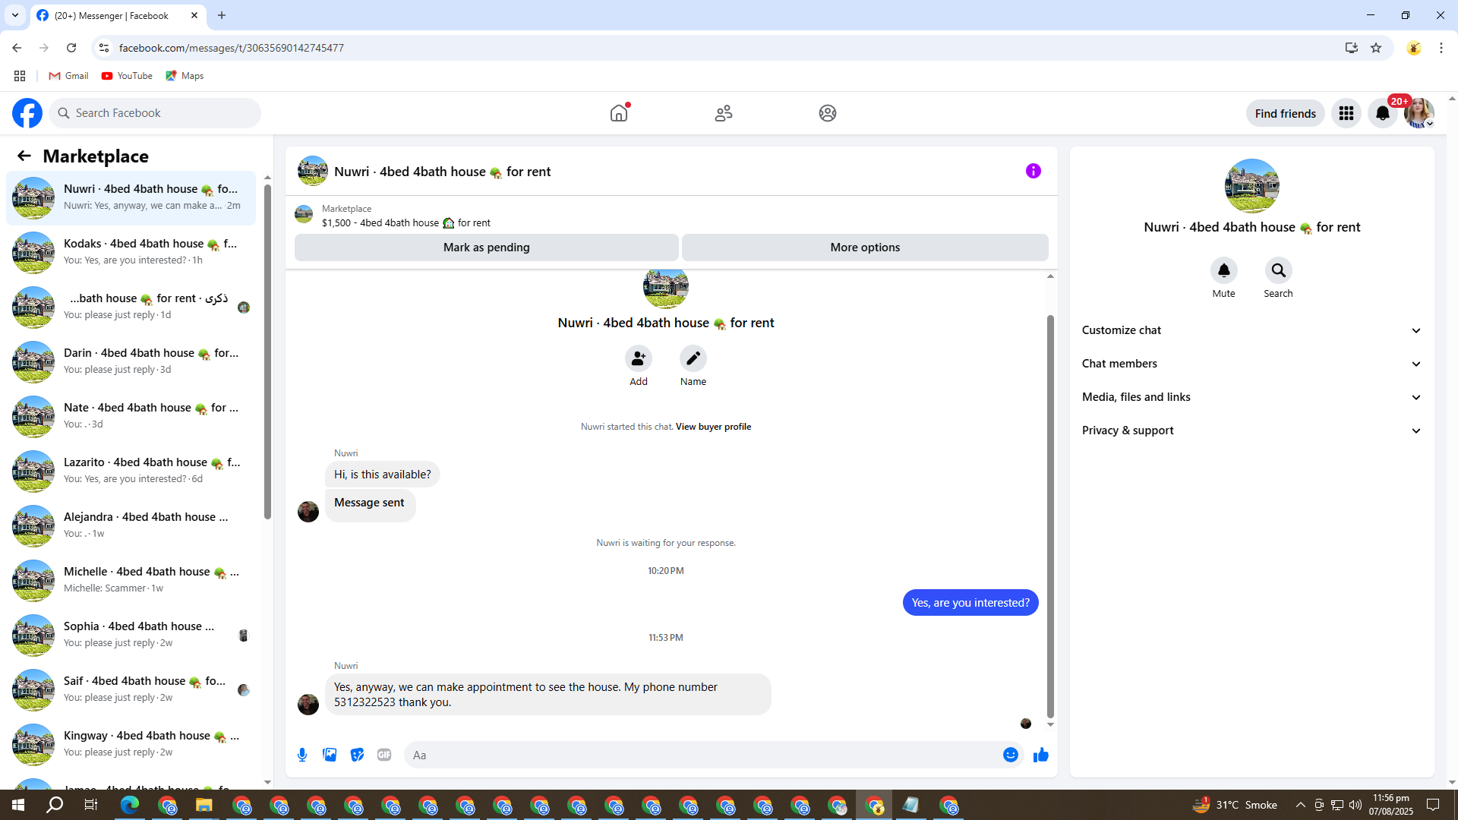This screenshot has height=820, width=1458.
Task: Open Facebook notifications bell
Action: [1382, 113]
